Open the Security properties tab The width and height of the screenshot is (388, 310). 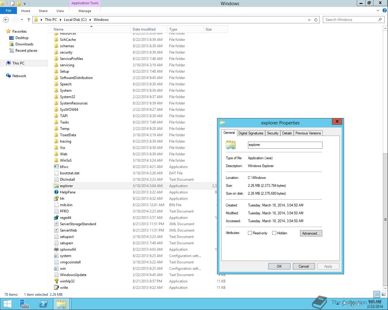[x=273, y=133]
